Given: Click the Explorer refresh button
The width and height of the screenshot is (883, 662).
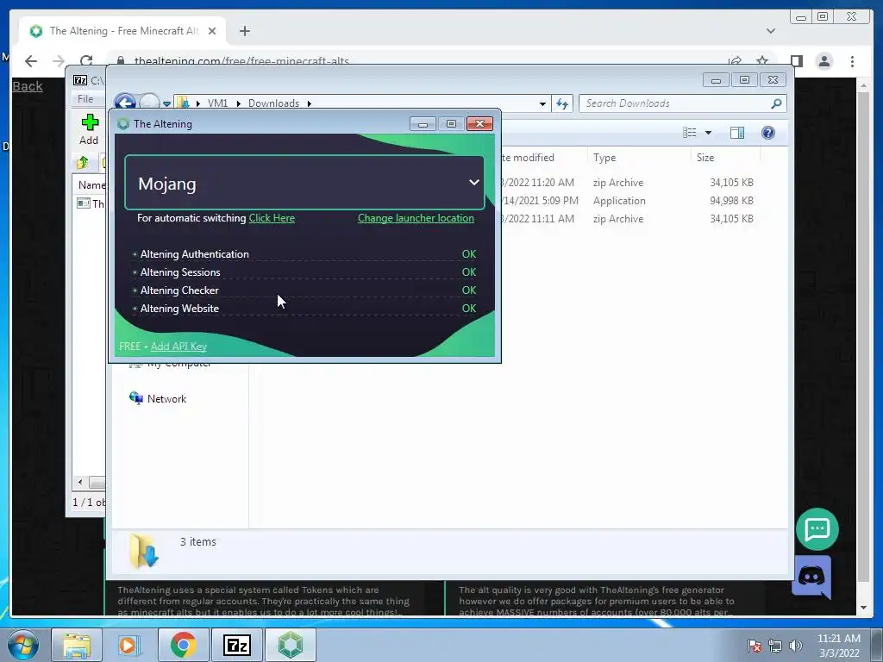Looking at the screenshot, I should click(x=562, y=103).
